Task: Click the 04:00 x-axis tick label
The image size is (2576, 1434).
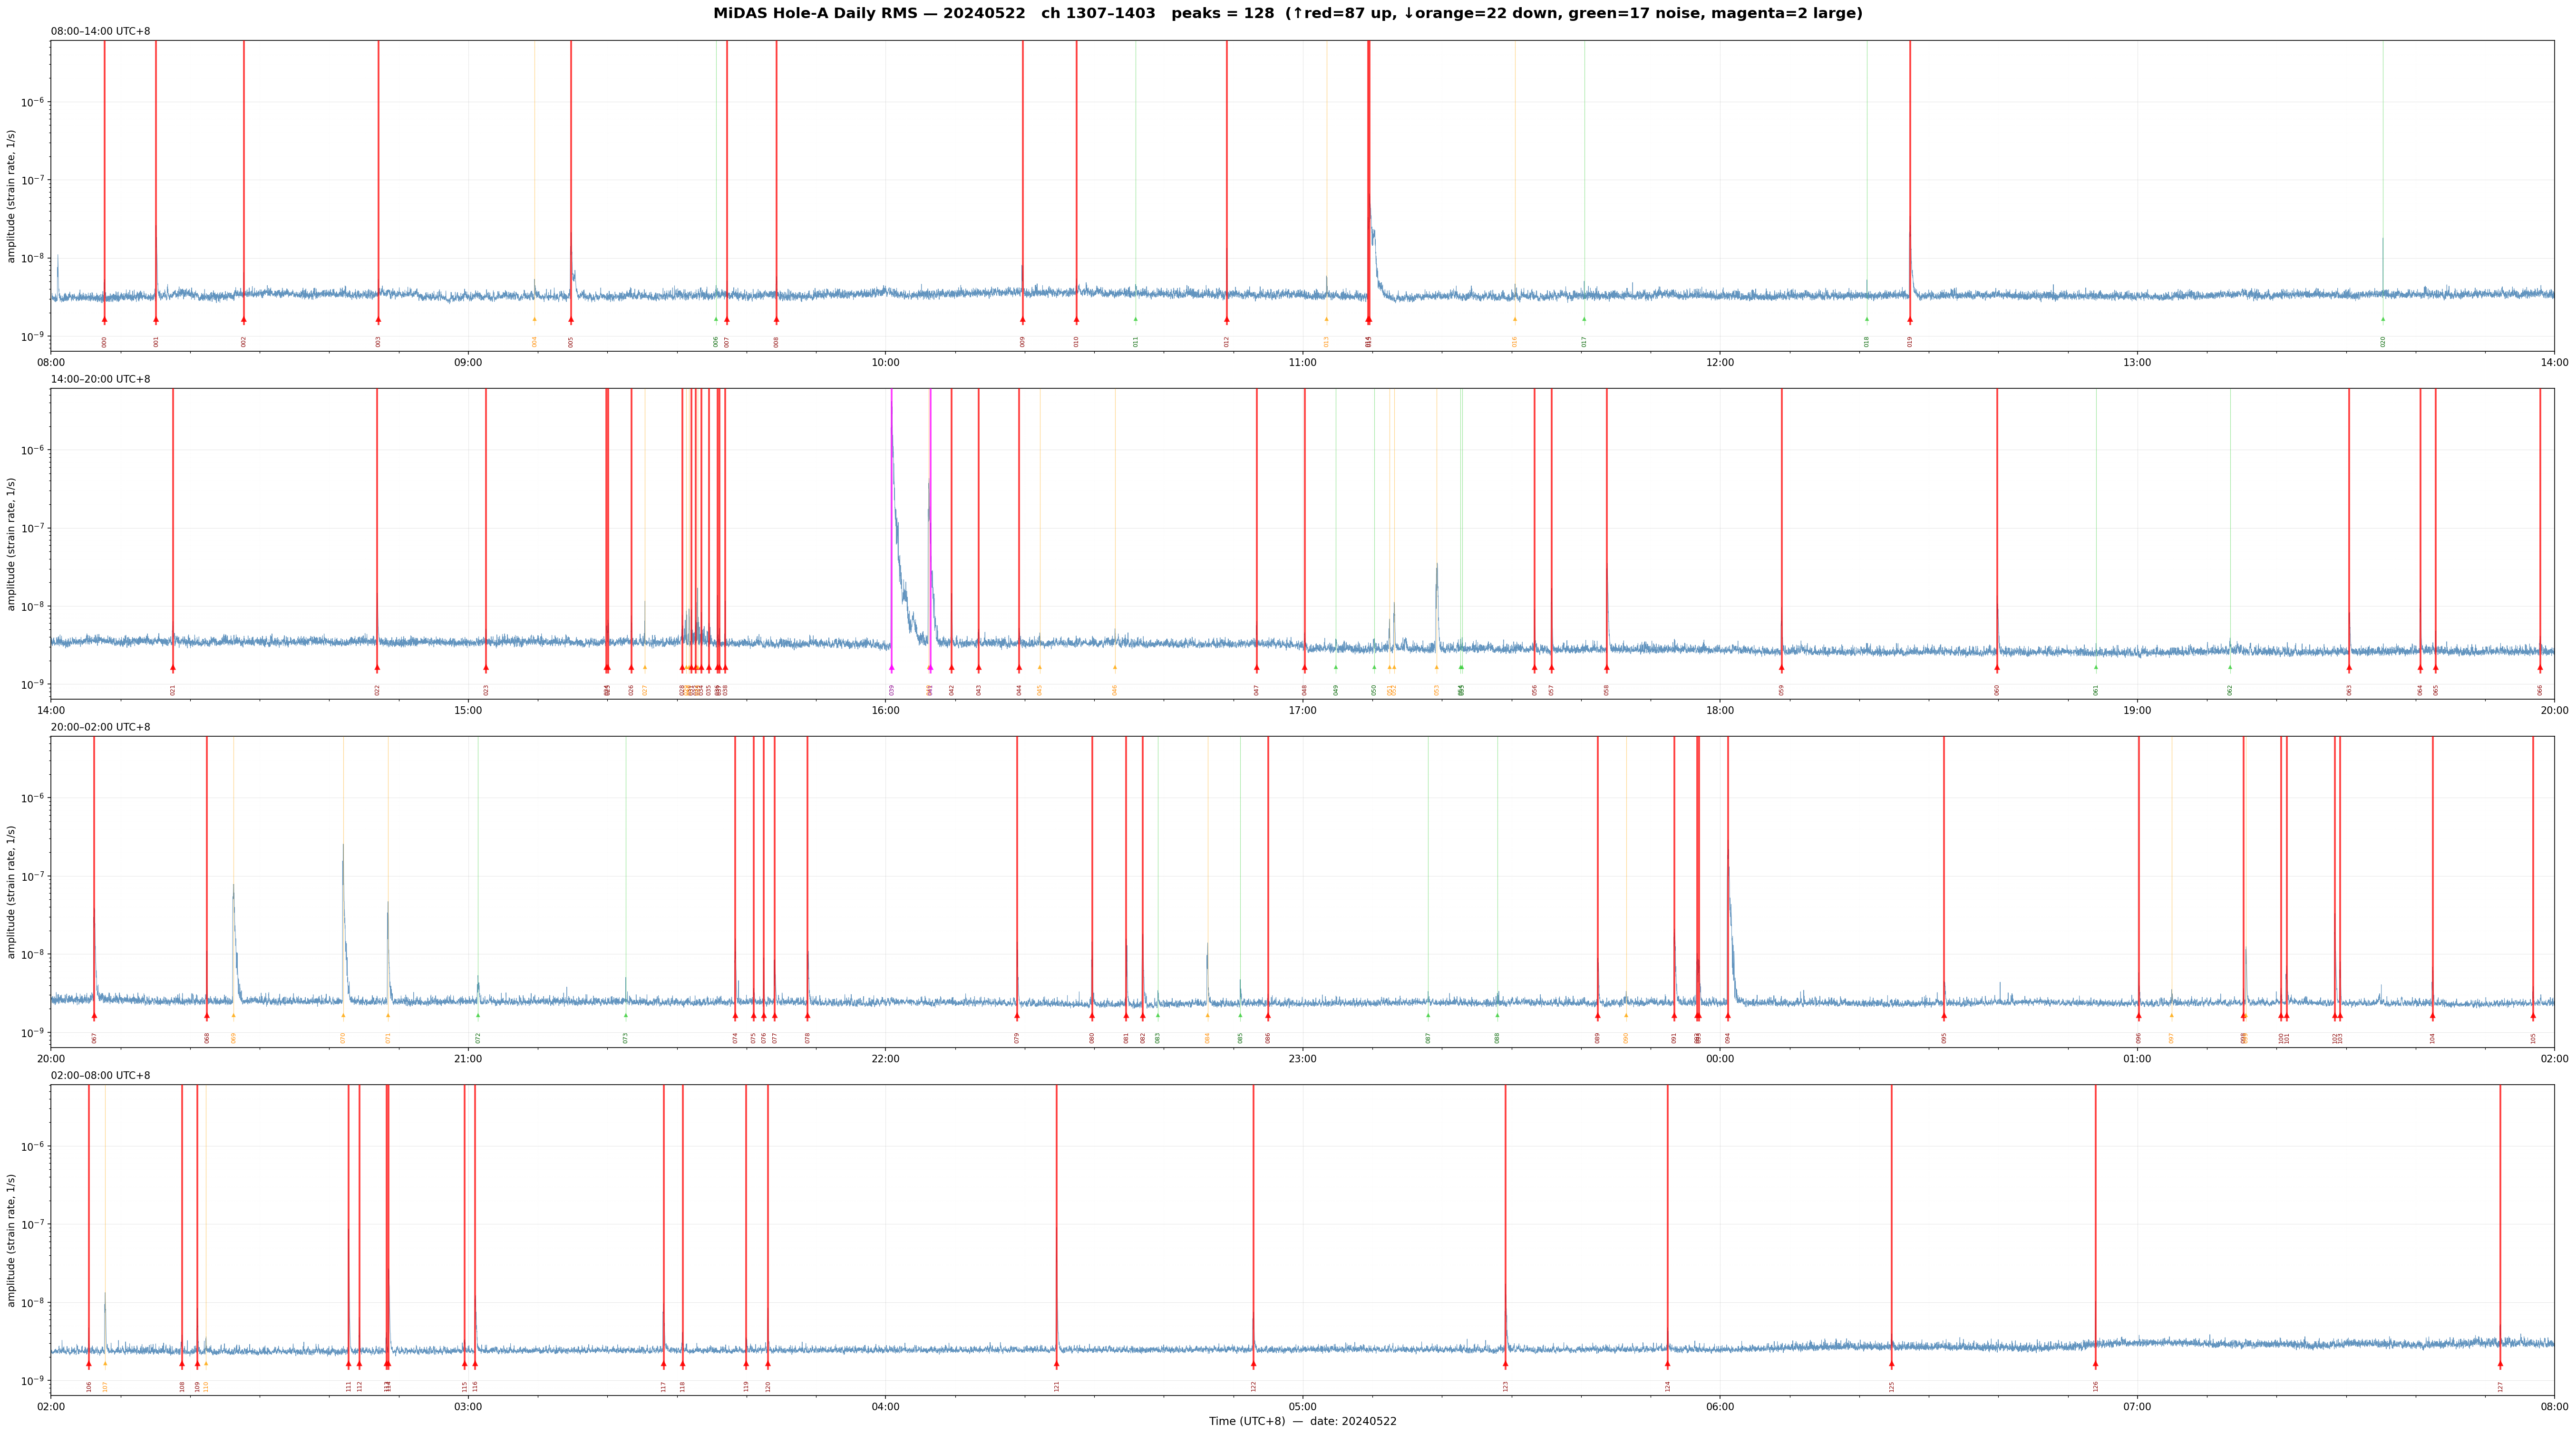Action: [885, 1407]
